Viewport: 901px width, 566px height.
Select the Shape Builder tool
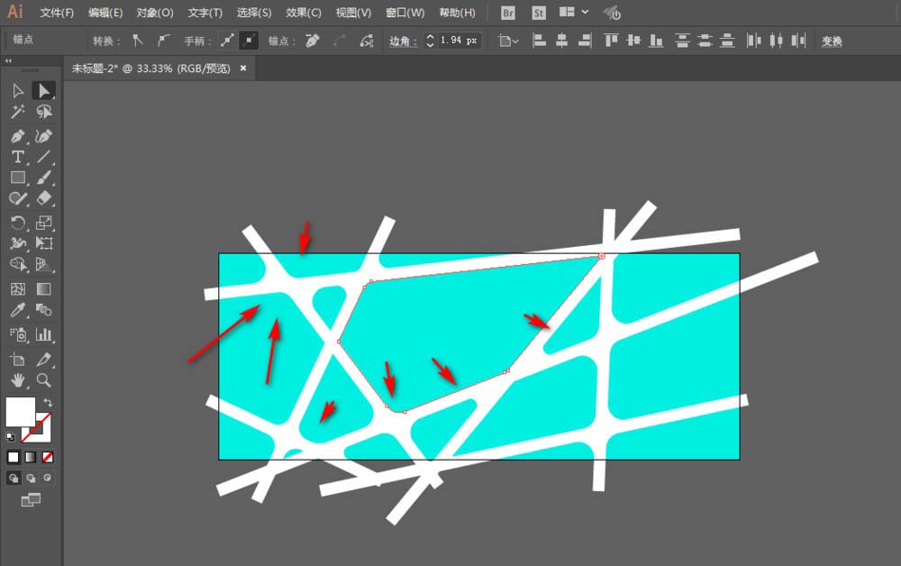pos(18,264)
